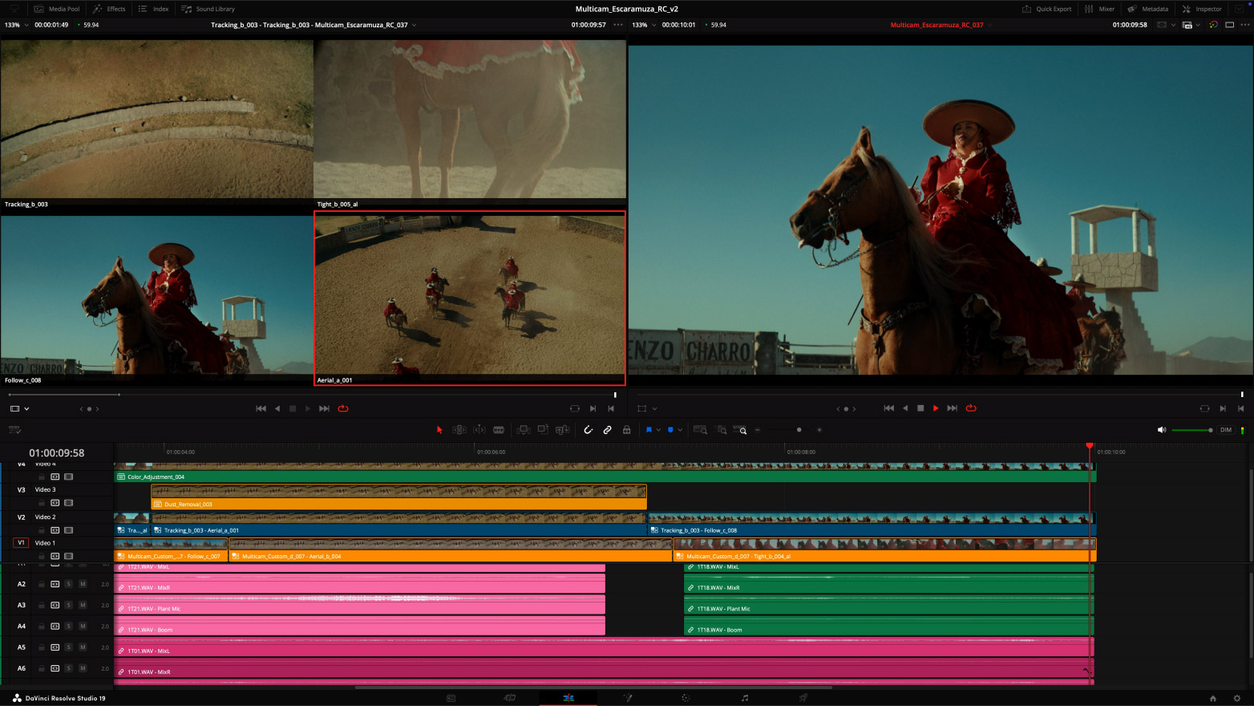Toggle timeline Snapping magnet icon
Screen dimensions: 1254x706
(x=588, y=430)
